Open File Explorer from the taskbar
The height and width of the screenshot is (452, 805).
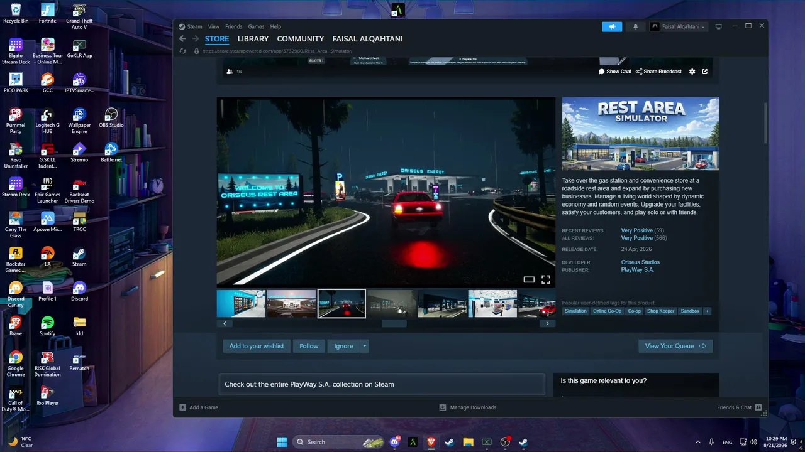(468, 442)
